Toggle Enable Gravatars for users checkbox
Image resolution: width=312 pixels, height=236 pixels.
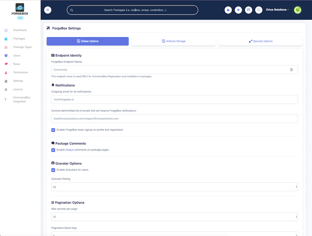[53, 170]
